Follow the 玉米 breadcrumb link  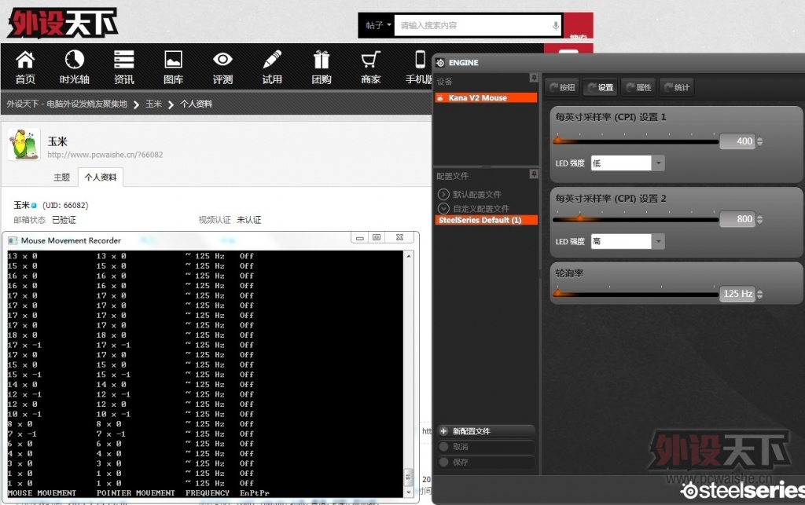point(153,104)
